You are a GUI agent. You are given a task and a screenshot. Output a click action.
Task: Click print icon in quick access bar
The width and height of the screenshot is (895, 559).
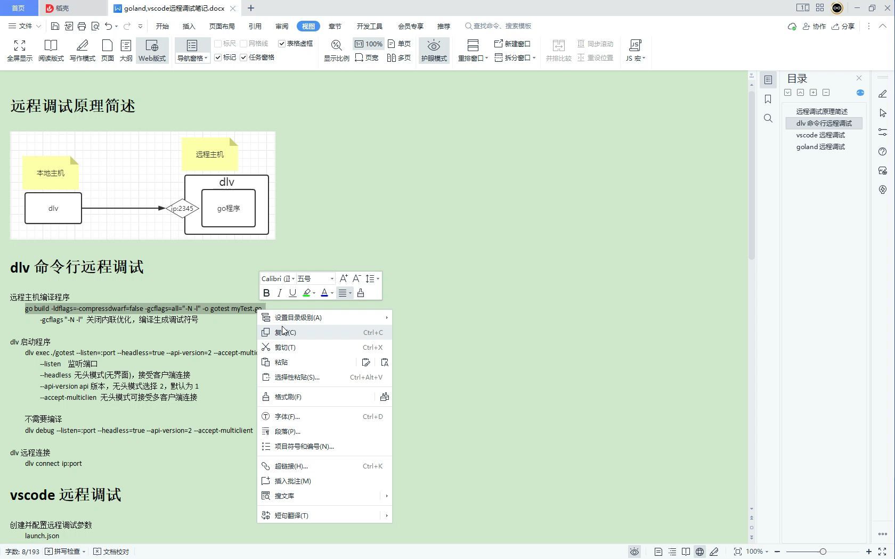[82, 26]
